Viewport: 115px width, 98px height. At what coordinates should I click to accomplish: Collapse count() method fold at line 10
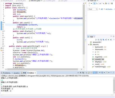(4, 23)
